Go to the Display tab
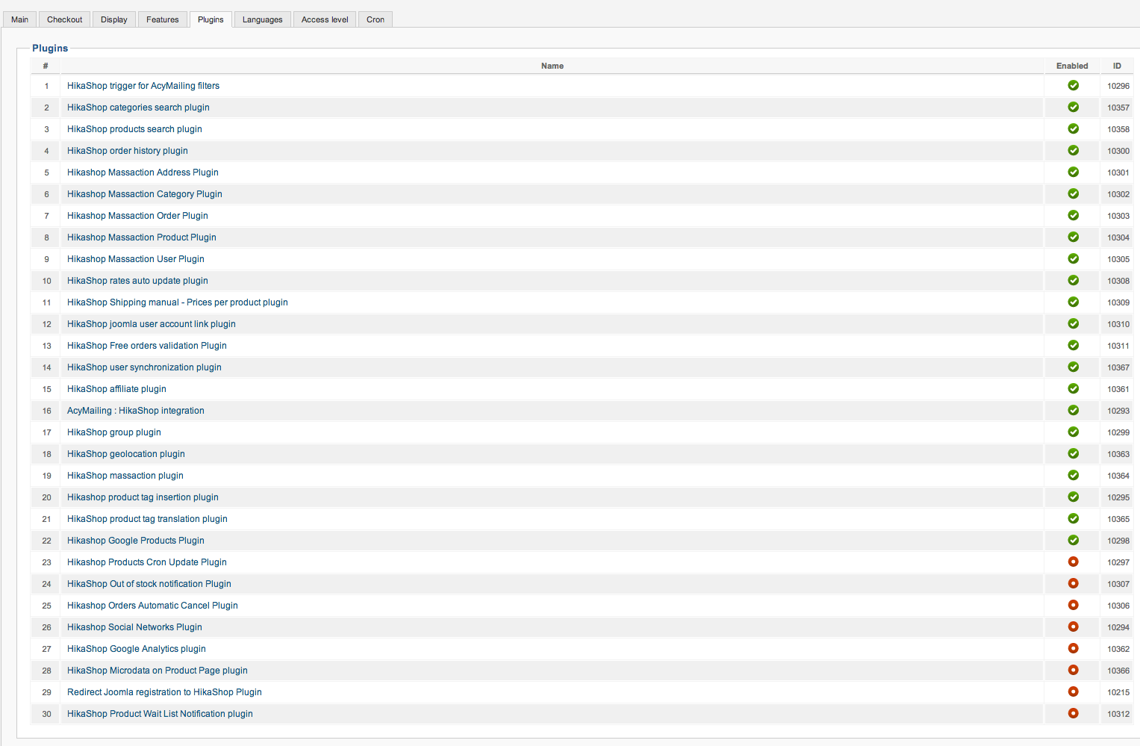 (x=114, y=19)
